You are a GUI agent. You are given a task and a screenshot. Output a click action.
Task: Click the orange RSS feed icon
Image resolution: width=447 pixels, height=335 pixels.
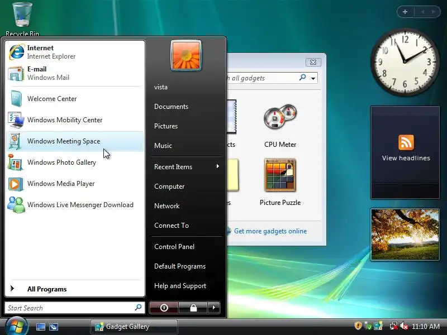406,142
